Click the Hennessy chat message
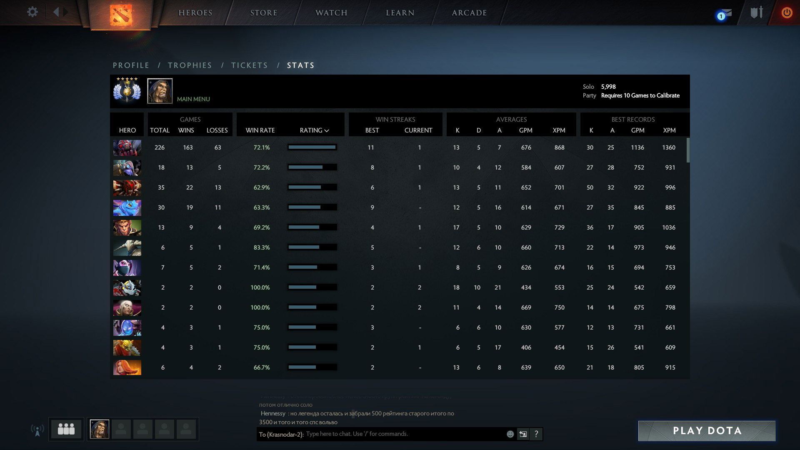This screenshot has height=450, width=800. [x=357, y=417]
